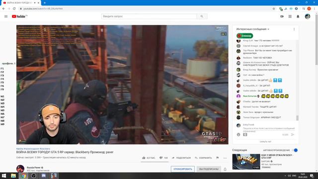
Task: Open a new browser tab
Action: click(45, 3)
